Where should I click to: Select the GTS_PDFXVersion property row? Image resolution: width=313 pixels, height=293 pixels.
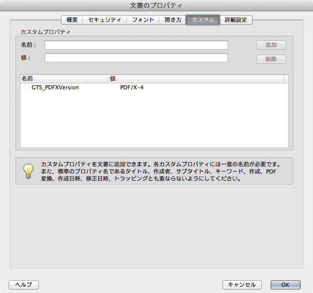55,88
